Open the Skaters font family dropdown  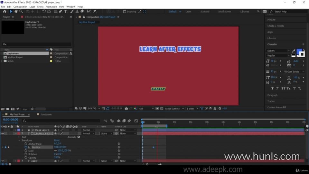click(x=278, y=51)
